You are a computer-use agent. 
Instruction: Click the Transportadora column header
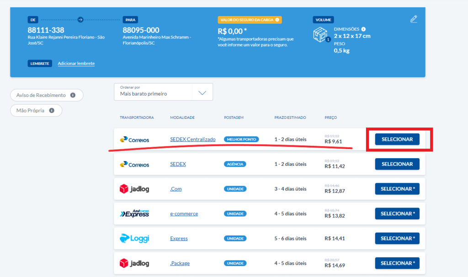[137, 117]
